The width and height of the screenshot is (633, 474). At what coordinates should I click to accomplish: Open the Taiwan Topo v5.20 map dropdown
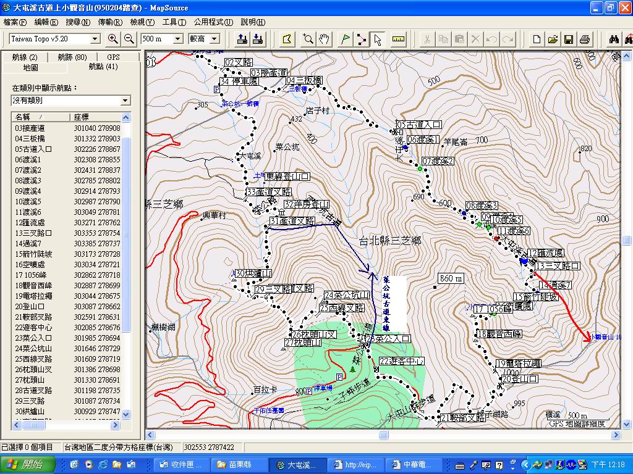(95, 39)
